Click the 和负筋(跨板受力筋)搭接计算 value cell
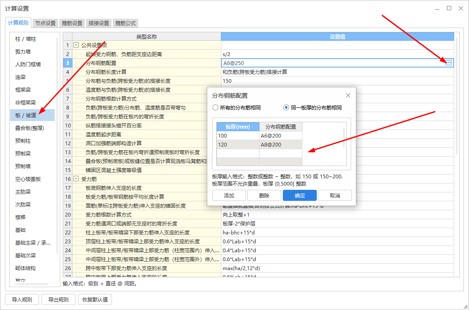Screen dimensions: 469x310 point(338,72)
